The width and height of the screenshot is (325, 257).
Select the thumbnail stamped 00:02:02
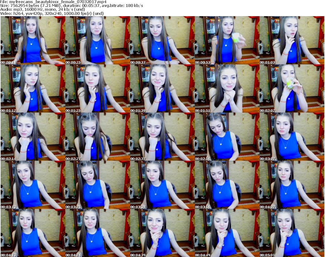(292, 88)
